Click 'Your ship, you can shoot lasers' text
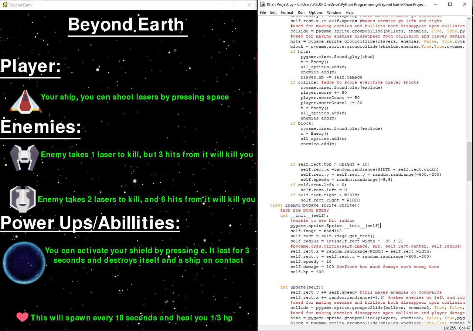The image size is (473, 331). coord(135,97)
